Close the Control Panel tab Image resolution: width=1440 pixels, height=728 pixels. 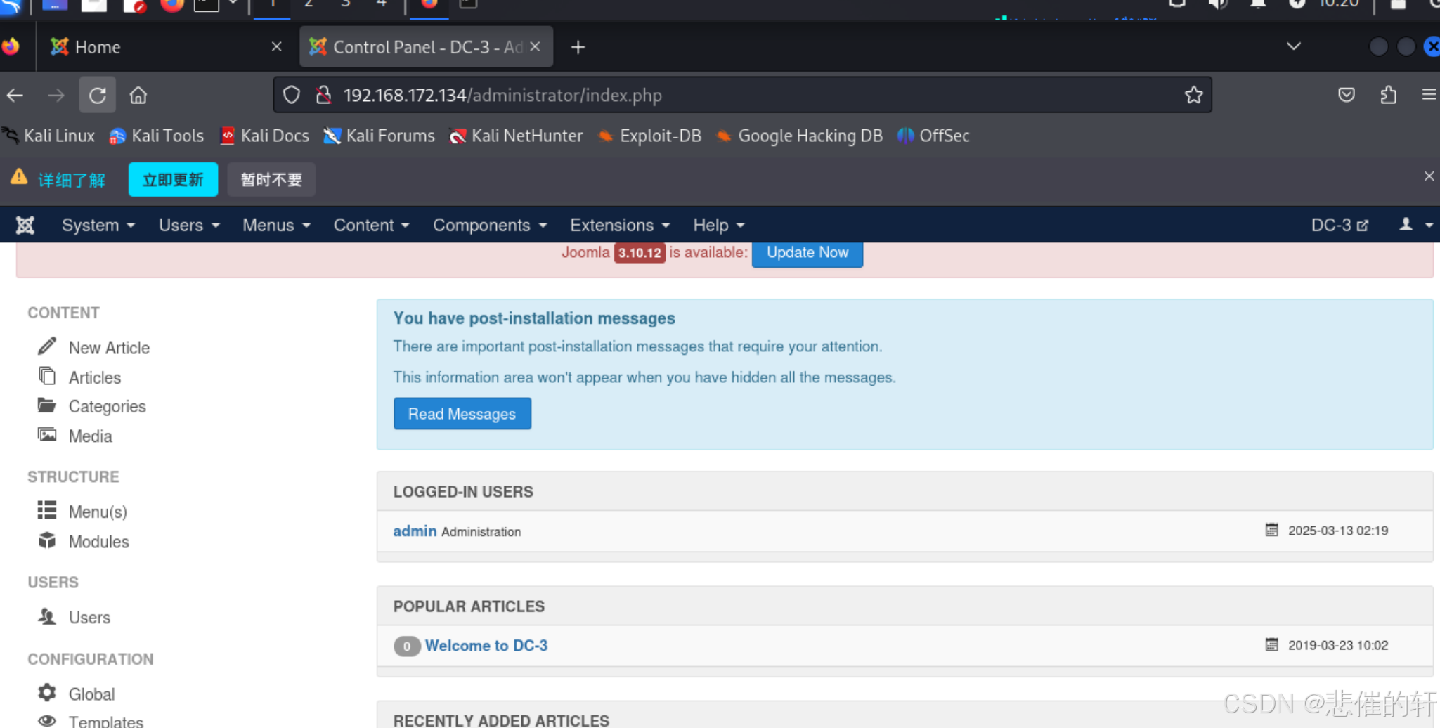pos(535,46)
